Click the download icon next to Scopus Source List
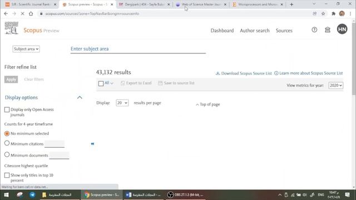Viewport: 356px width, 200px height. point(217,73)
